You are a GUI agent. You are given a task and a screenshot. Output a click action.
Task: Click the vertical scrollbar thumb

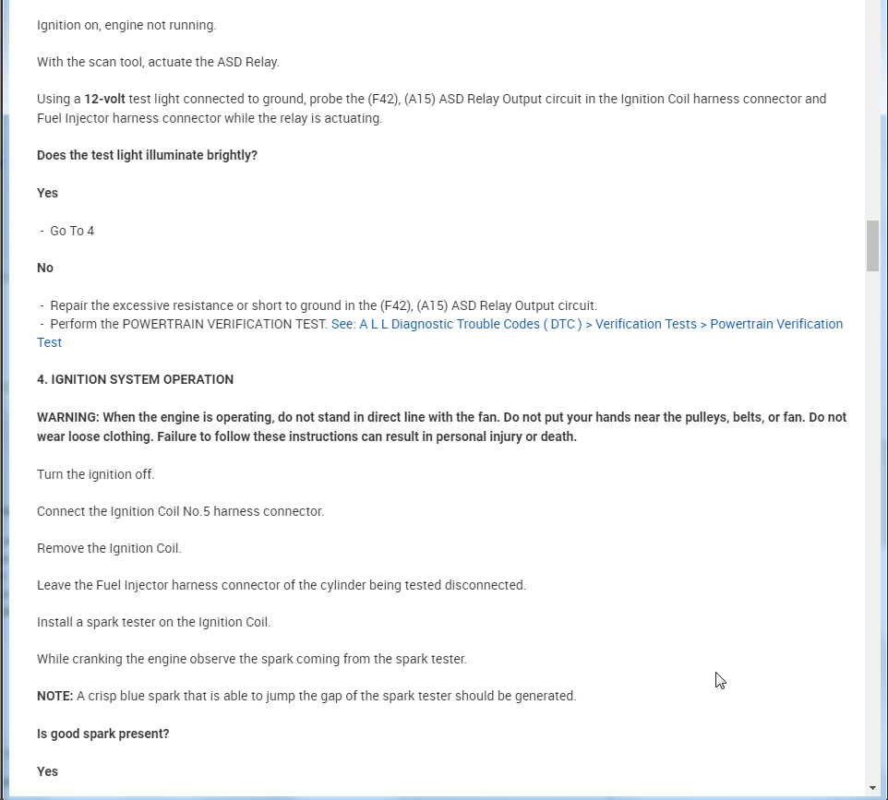[872, 245]
